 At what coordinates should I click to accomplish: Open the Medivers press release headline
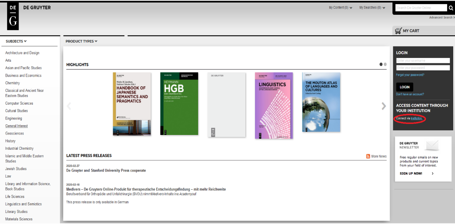(x=146, y=190)
